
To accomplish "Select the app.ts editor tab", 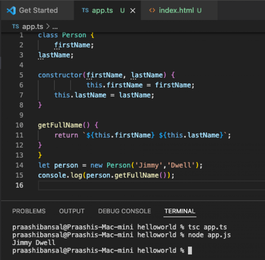I will [107, 10].
